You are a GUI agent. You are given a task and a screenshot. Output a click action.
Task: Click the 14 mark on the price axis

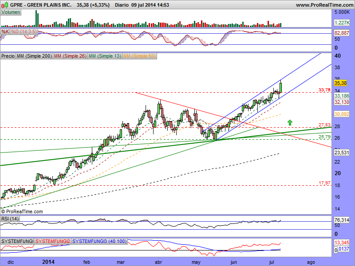[337, 209]
